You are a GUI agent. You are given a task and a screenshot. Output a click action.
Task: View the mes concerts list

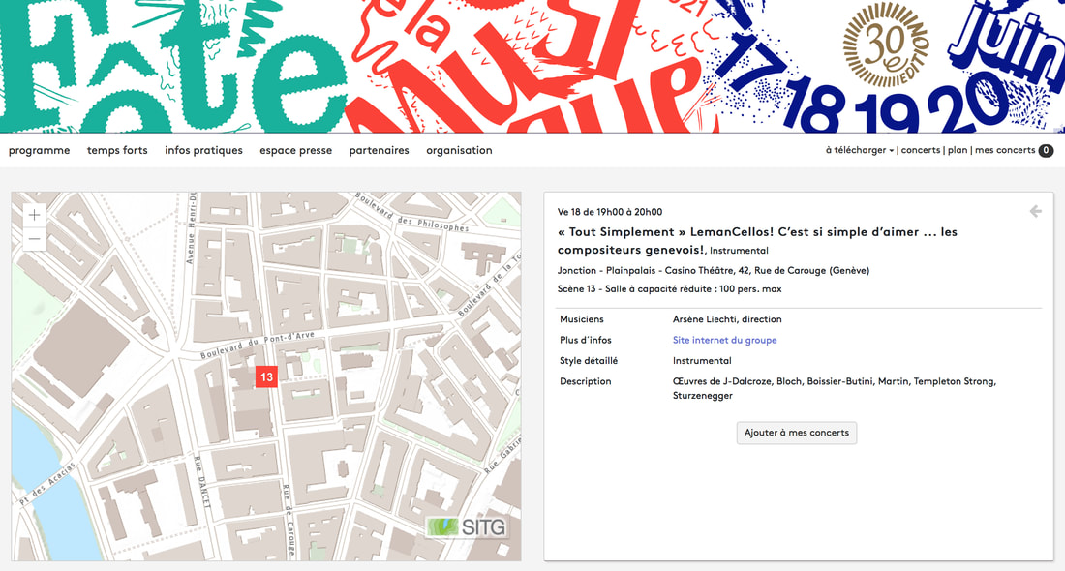[x=1004, y=151]
